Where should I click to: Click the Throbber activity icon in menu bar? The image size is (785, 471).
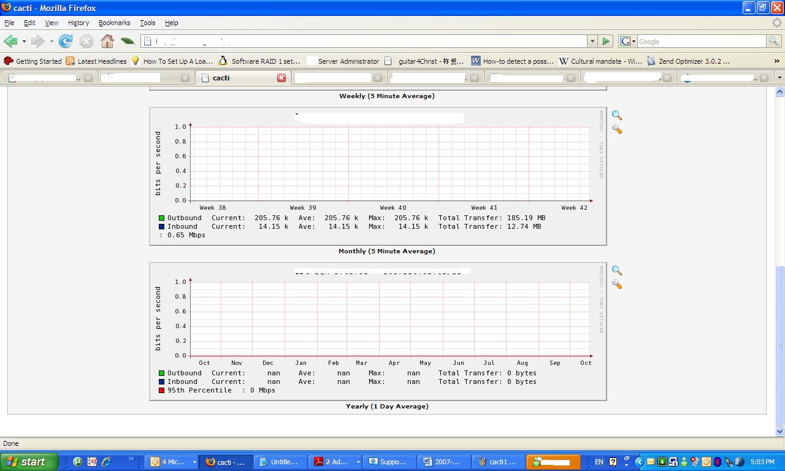(777, 23)
